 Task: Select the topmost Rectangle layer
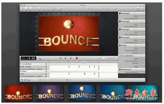[x=132, y=13]
